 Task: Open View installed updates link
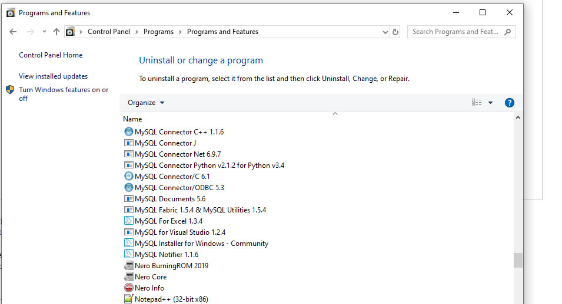(53, 76)
